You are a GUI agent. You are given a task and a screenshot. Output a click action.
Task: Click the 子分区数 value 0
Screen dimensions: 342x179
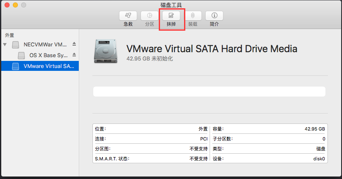(324, 139)
